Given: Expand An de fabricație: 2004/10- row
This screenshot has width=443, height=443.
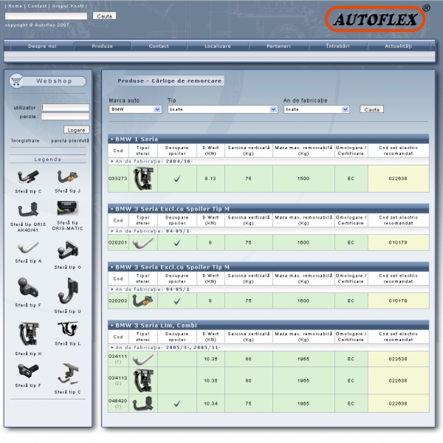Looking at the screenshot, I should coord(269,161).
